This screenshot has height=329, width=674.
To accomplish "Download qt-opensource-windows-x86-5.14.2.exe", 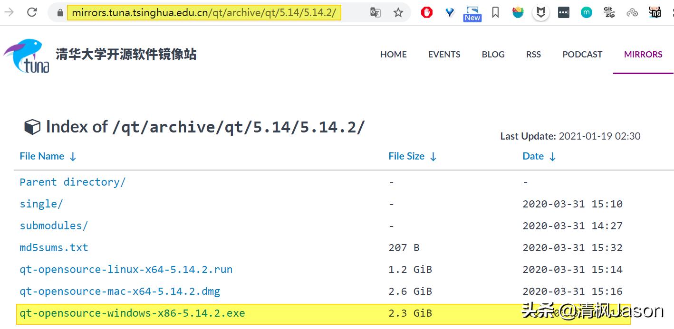I will click(132, 313).
